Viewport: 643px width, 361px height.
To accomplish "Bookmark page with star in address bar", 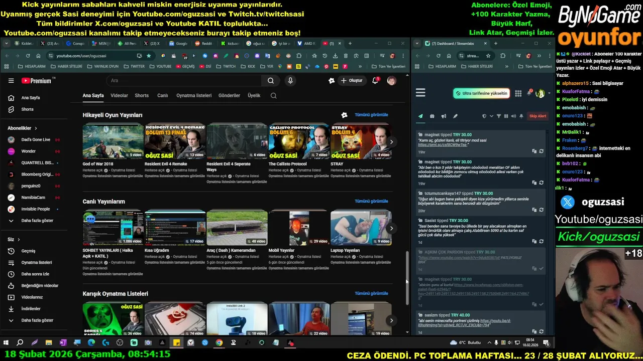I will [x=149, y=56].
